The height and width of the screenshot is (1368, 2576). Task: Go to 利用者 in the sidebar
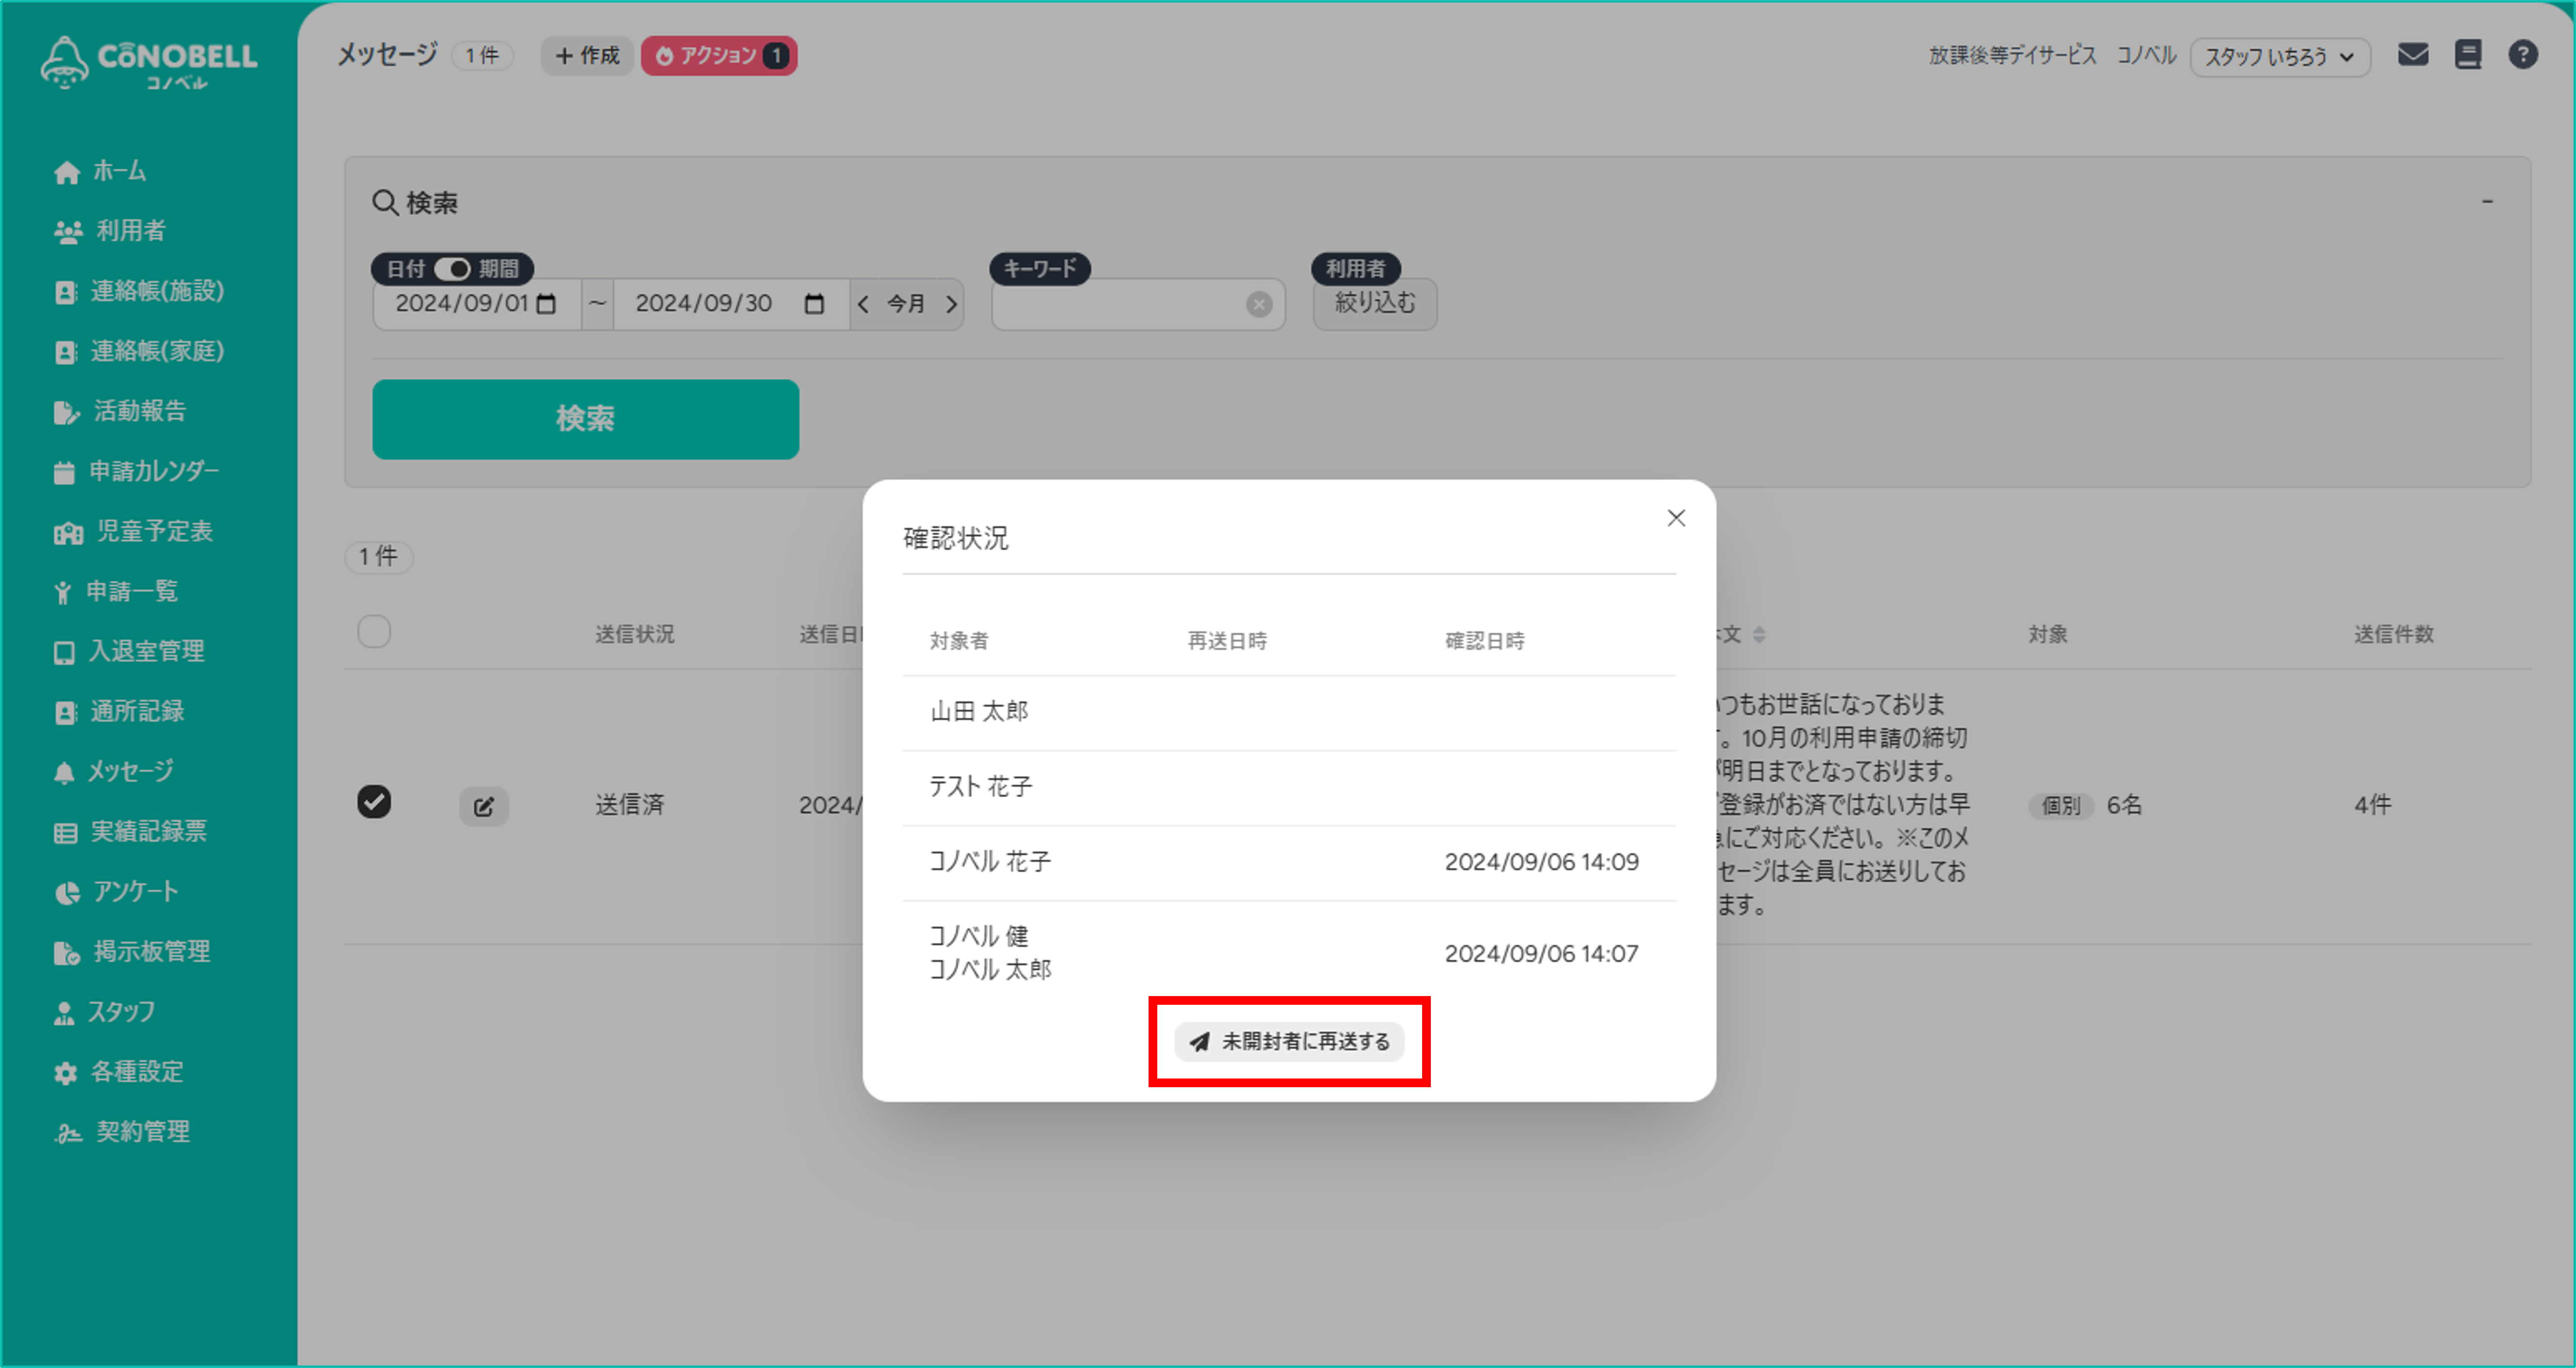click(110, 231)
